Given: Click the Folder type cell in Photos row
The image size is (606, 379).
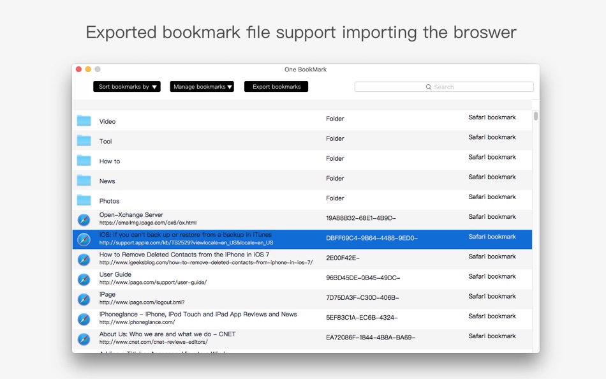Looking at the screenshot, I should click(x=335, y=198).
